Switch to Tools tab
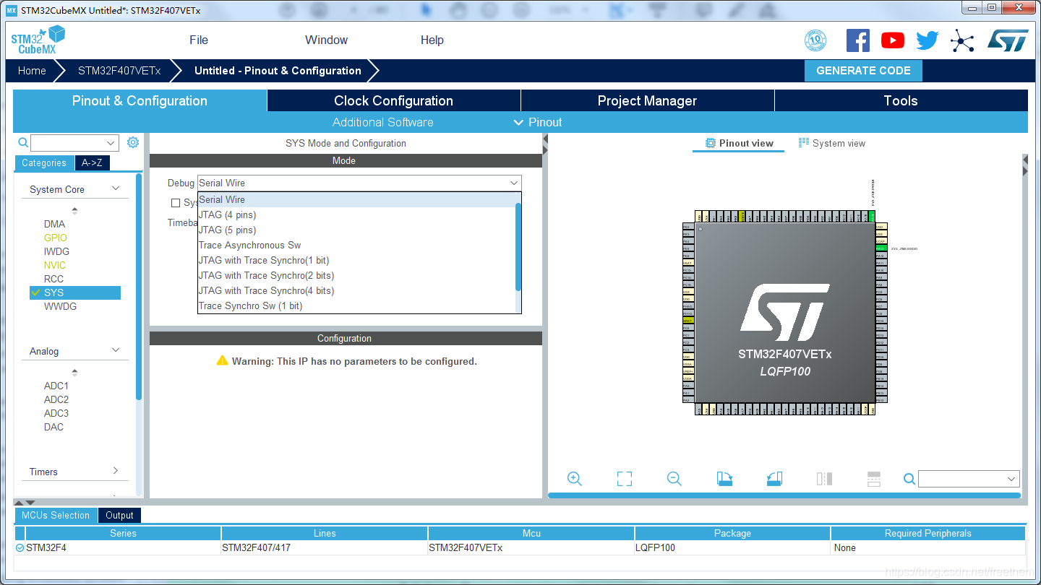Viewport: 1041px width, 585px height. click(901, 101)
